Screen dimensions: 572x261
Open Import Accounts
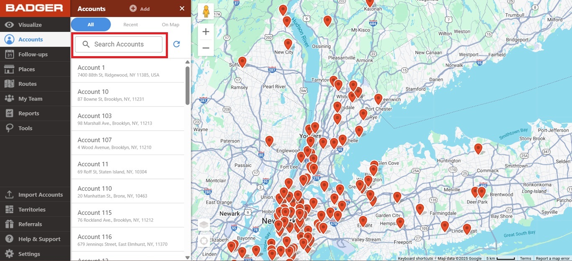click(35, 195)
